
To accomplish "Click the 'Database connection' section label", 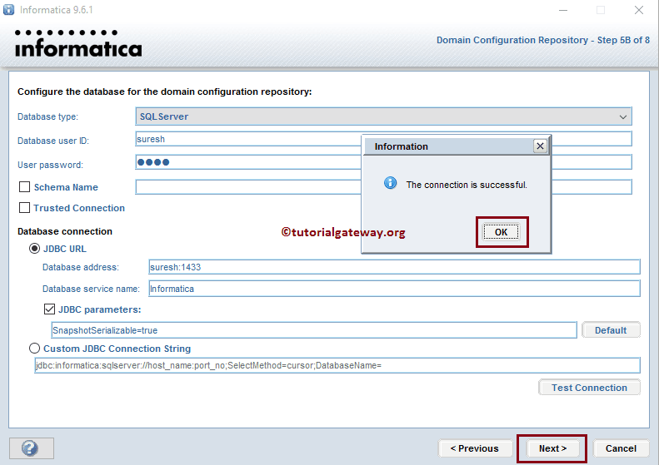I will point(65,231).
